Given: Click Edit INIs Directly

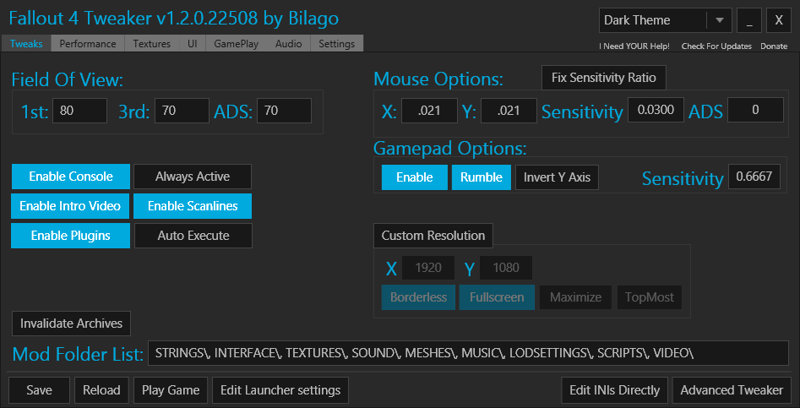Looking at the screenshot, I should tap(614, 390).
